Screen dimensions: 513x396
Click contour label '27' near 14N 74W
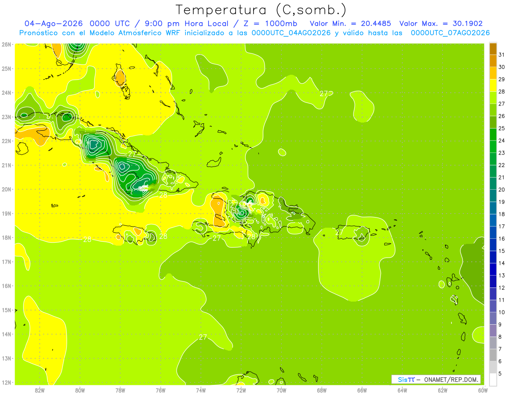pos(203,337)
